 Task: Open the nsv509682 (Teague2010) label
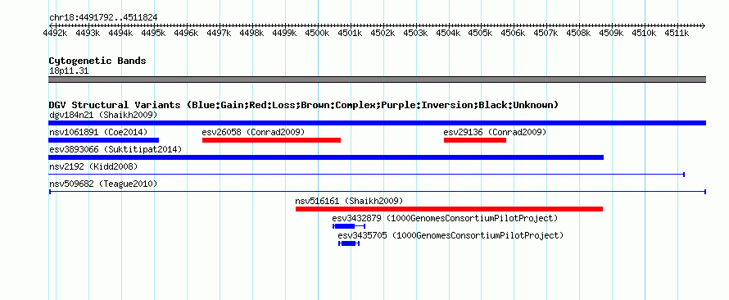[103, 184]
